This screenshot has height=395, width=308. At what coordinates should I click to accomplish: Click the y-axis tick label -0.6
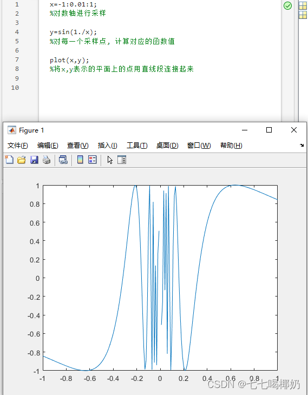coord(34,334)
